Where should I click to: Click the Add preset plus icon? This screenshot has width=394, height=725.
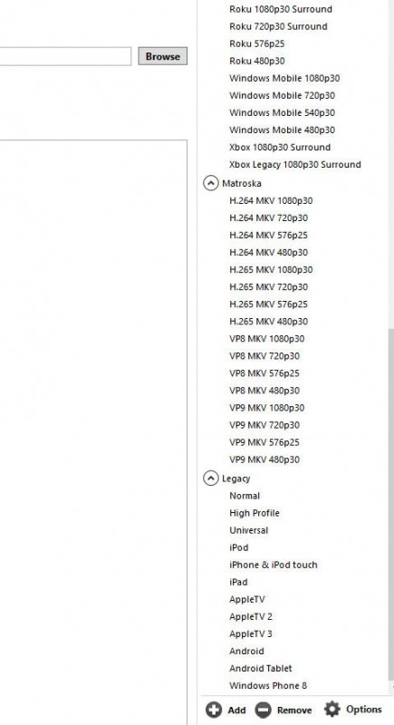tap(214, 710)
